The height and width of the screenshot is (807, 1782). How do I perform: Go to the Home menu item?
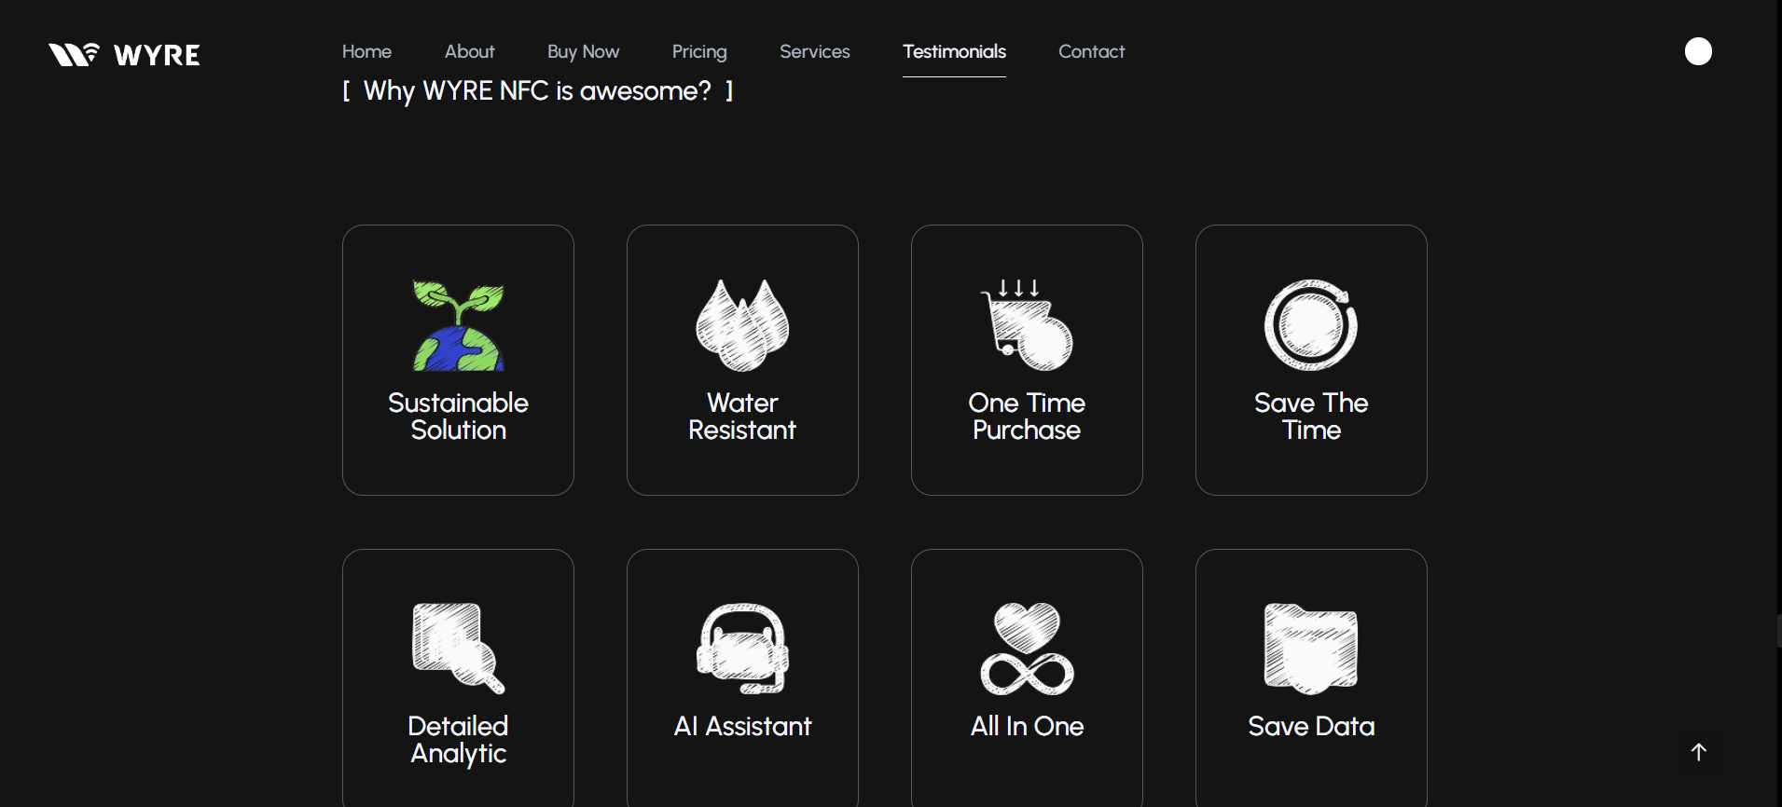366,51
